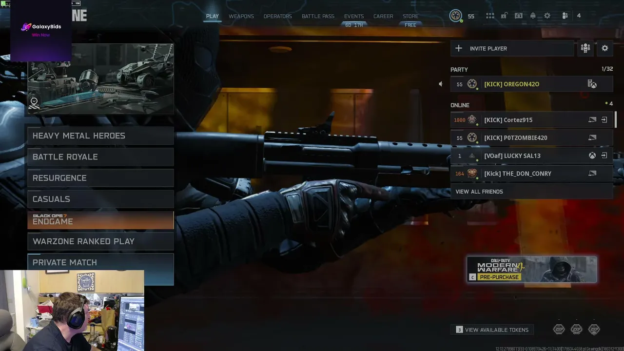Select friend [KICK] P0TZOMBIE420
The image size is (624, 351).
click(x=531, y=138)
